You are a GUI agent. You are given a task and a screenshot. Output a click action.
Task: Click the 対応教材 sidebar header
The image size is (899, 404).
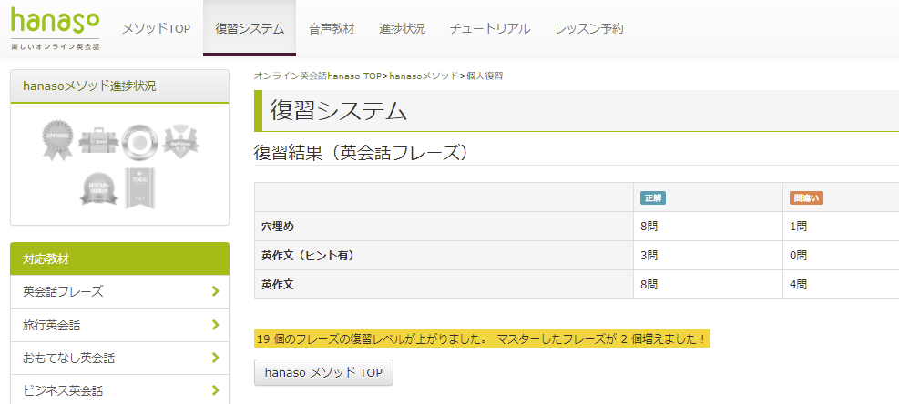coord(120,258)
